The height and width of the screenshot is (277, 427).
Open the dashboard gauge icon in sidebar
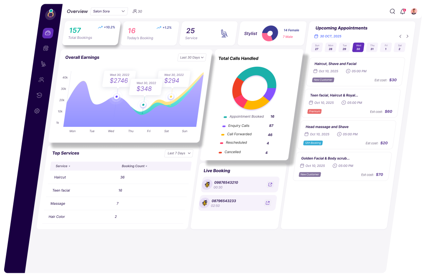[48, 33]
